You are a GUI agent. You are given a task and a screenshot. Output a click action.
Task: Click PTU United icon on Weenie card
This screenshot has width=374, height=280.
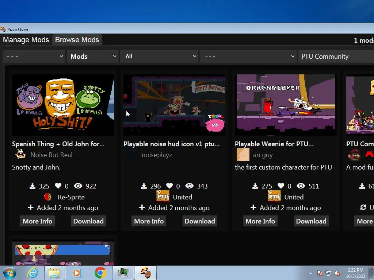274,196
